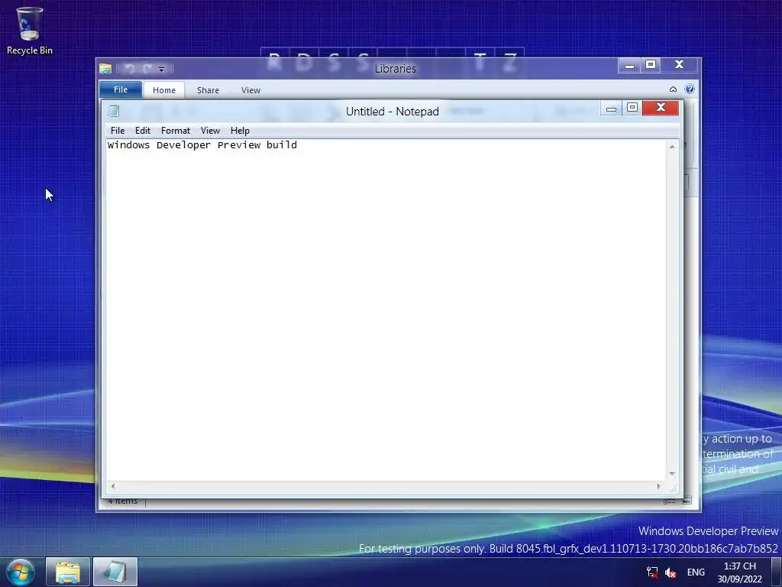Click the Help icon in Libraries window

(690, 89)
